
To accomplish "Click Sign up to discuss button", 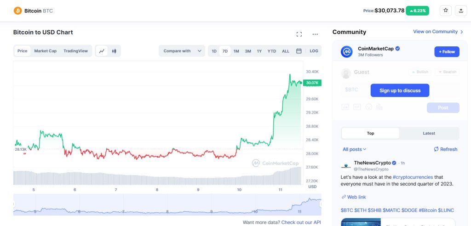I will point(400,90).
